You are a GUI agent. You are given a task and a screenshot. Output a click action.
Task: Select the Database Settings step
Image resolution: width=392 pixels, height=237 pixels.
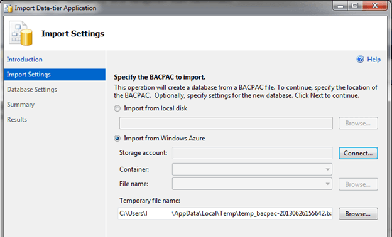pos(32,89)
